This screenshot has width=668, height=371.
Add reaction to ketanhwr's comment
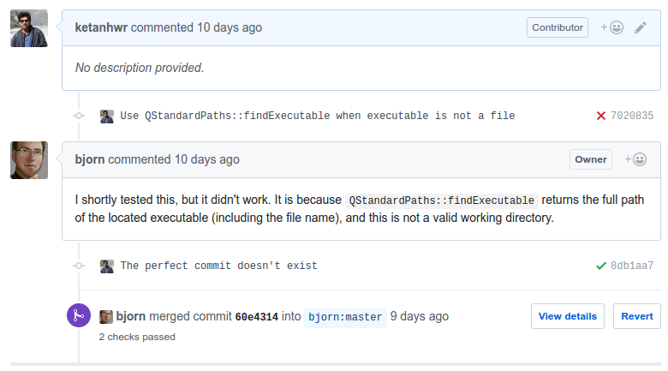pyautogui.click(x=612, y=27)
